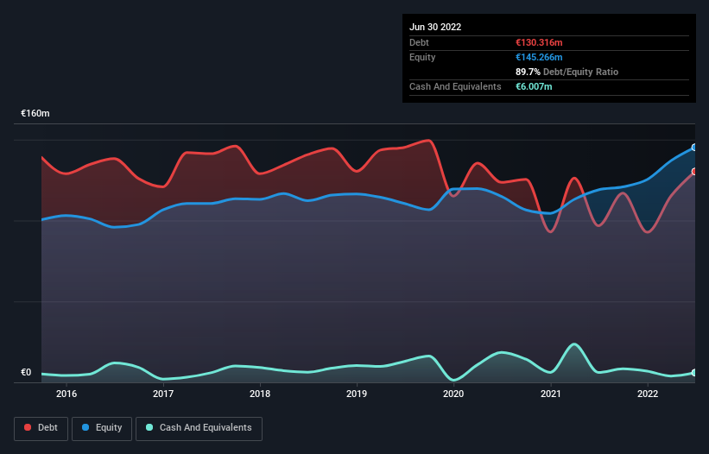Click the 2020 x-axis label

(x=453, y=394)
